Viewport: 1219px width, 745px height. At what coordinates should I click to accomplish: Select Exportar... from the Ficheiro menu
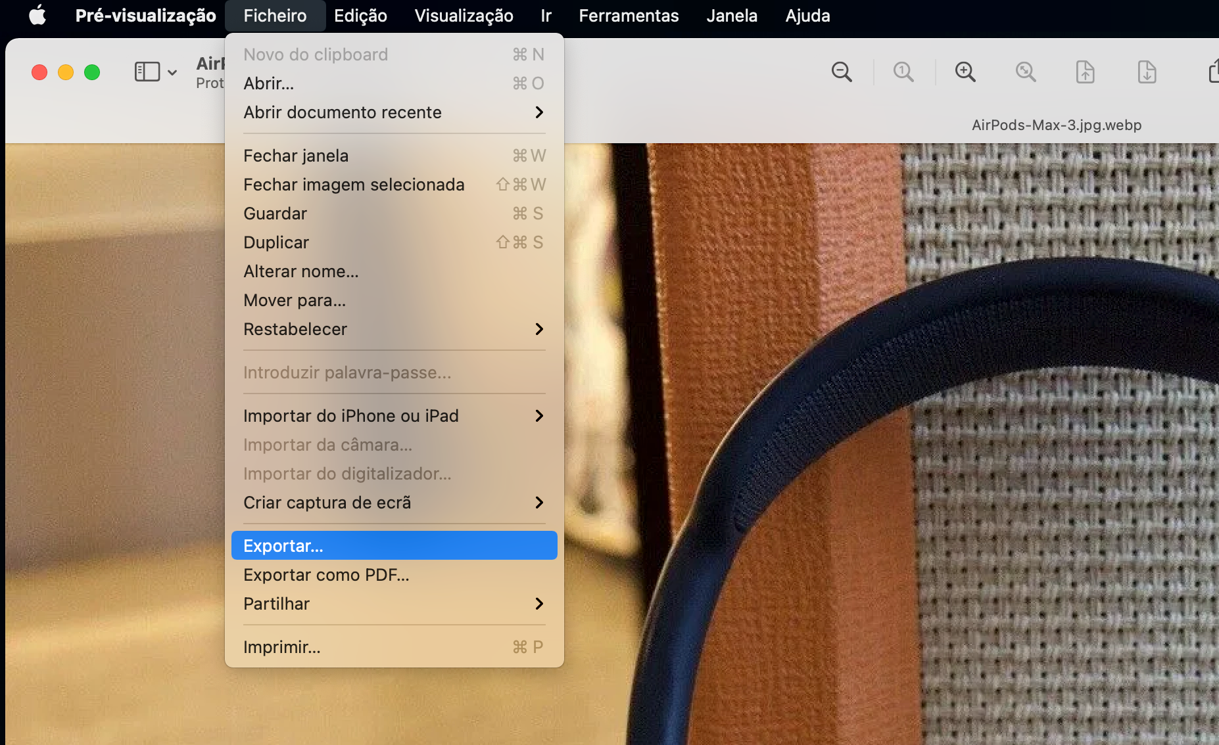[x=393, y=546]
